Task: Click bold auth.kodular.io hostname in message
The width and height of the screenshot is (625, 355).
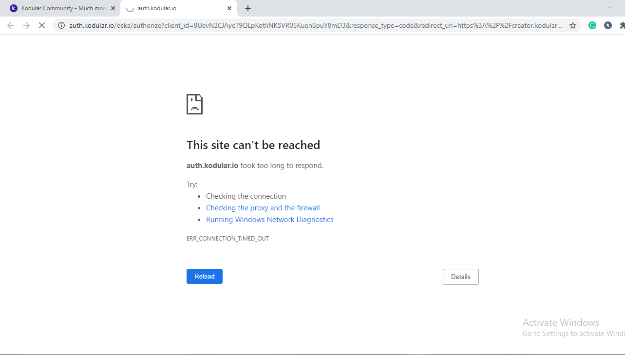Action: pyautogui.click(x=212, y=166)
